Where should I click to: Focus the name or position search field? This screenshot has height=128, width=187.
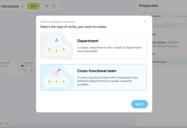169,26
